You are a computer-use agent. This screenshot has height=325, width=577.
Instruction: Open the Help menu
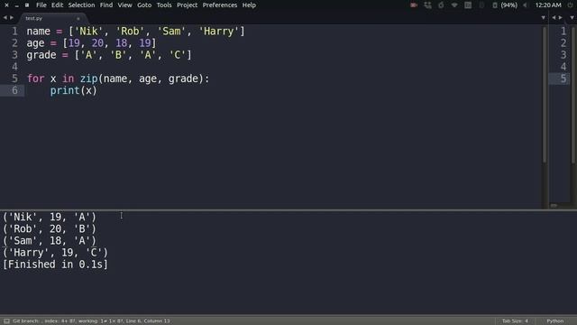249,5
